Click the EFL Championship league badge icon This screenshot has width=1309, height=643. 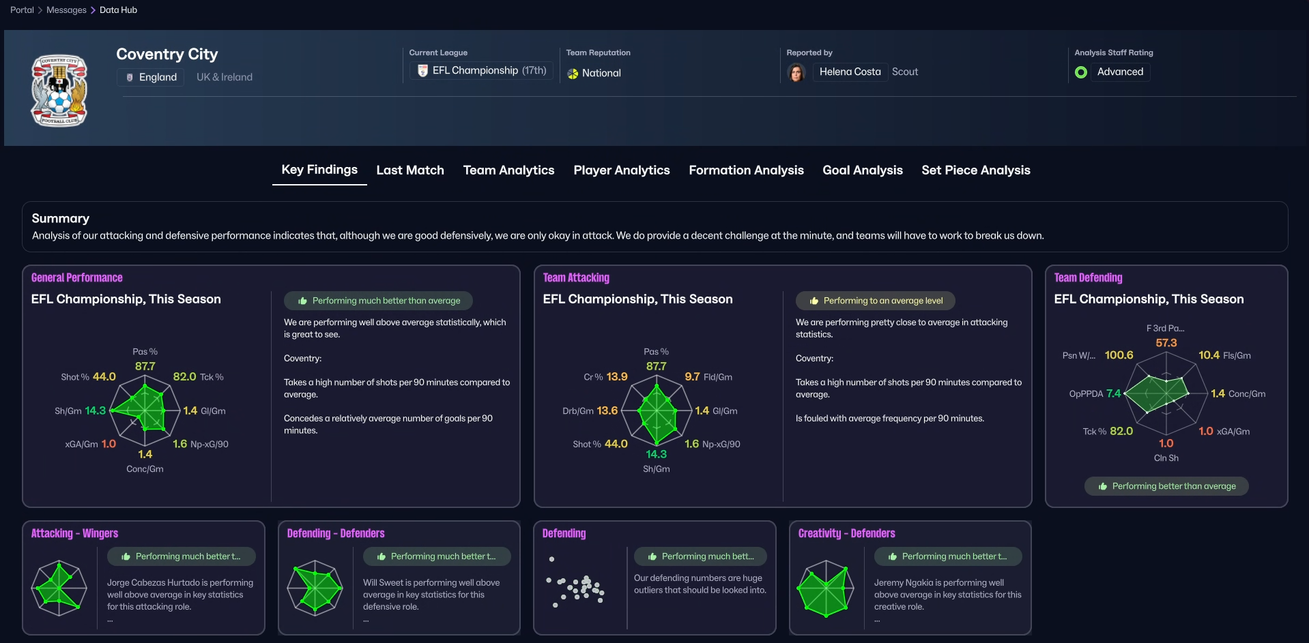pyautogui.click(x=422, y=70)
